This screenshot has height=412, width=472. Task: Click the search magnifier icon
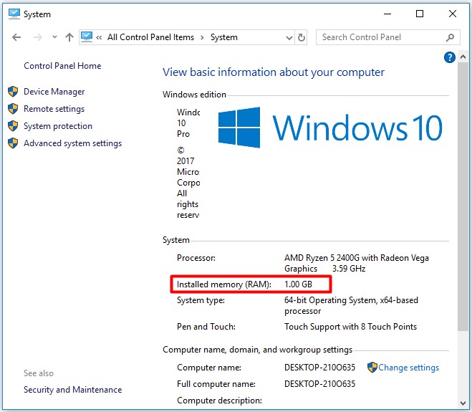[450, 37]
